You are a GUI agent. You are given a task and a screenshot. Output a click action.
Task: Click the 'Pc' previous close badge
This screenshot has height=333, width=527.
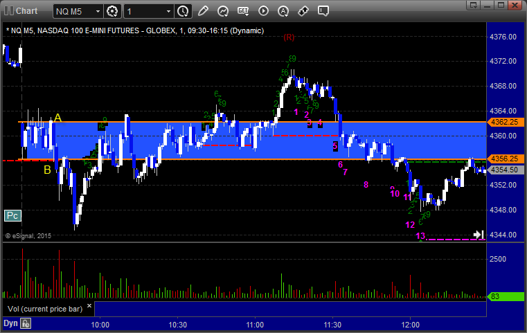point(12,216)
